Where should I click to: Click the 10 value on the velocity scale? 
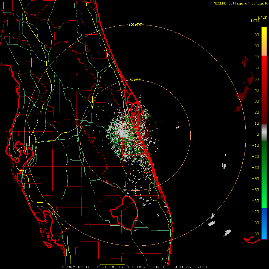tap(257, 123)
